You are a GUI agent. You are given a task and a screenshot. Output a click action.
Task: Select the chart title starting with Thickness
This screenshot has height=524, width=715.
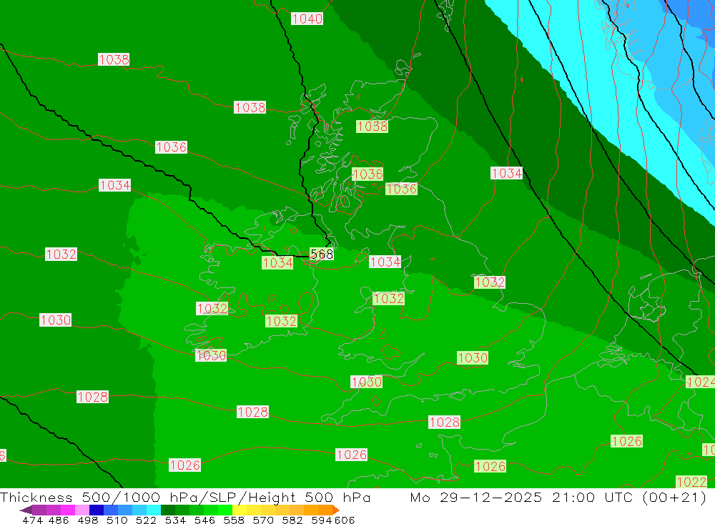pyautogui.click(x=185, y=497)
